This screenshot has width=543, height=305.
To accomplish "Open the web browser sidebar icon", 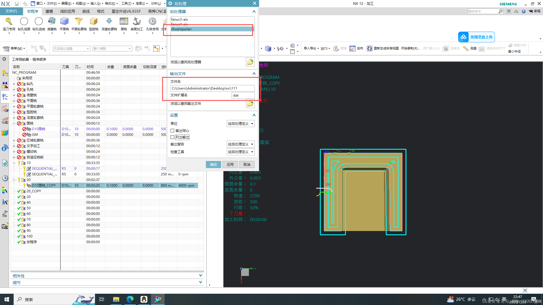I will 5,163.
